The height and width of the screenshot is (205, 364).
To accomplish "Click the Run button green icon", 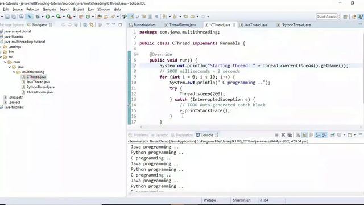I will tap(48, 17).
